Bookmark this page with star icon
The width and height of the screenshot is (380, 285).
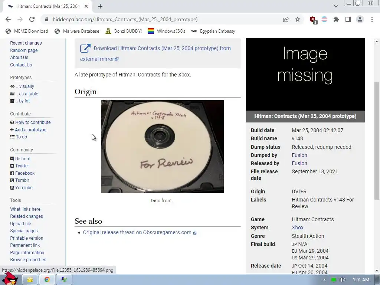click(x=298, y=19)
